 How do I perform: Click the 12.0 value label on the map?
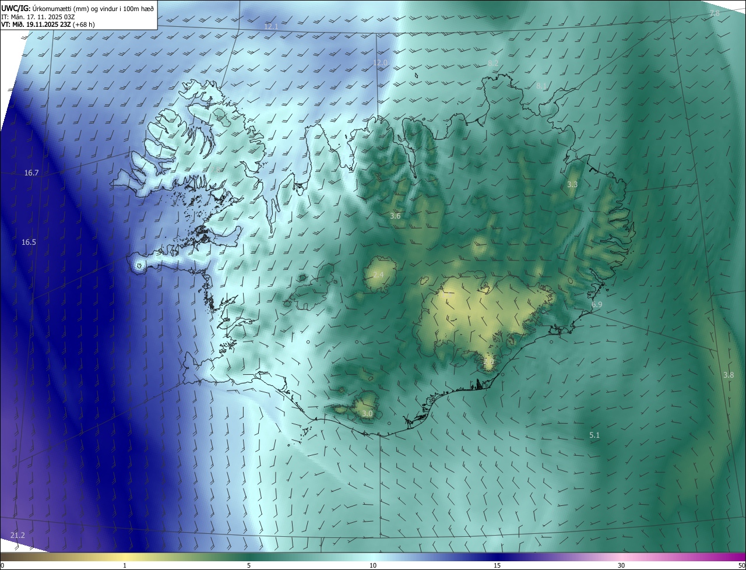380,62
